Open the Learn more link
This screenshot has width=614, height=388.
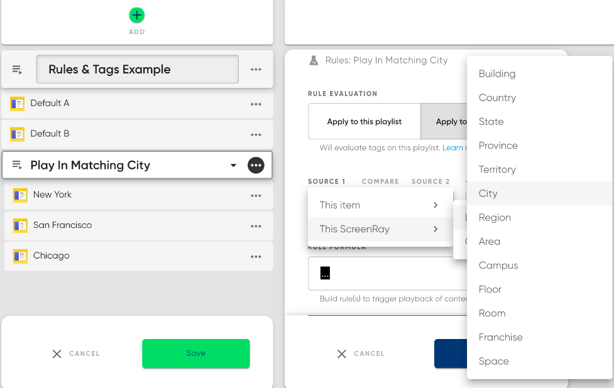(x=454, y=148)
